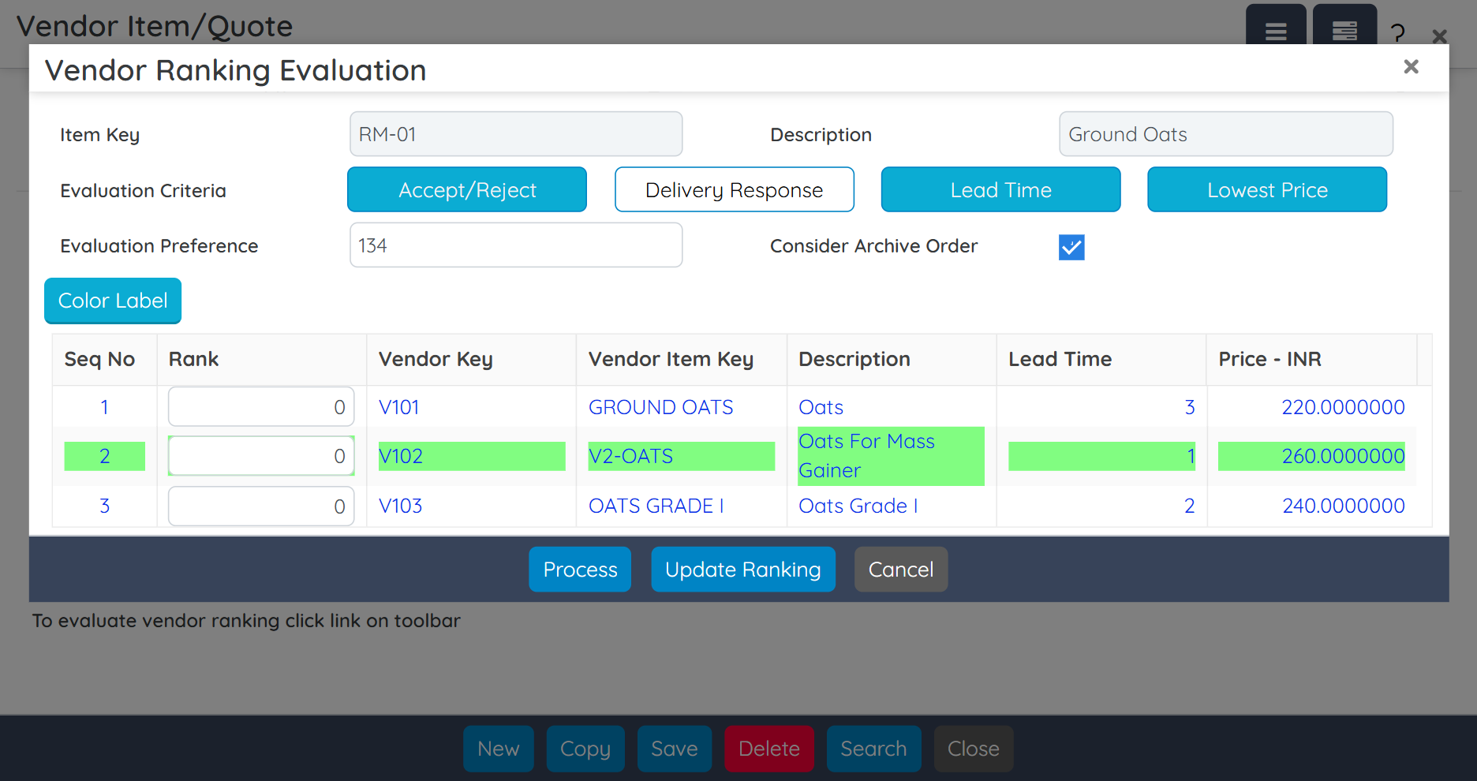Screen dimensions: 1477x781
Task: Delete the current record
Action: pos(768,749)
